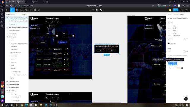This screenshot has height=107, width=190.
Task: Switch to the Layers tab
Action: click(8, 14)
